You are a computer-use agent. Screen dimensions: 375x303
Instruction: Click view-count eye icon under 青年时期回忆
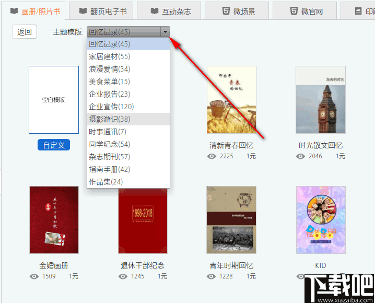[211, 276]
